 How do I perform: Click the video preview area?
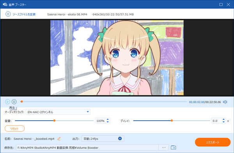point(117,58)
